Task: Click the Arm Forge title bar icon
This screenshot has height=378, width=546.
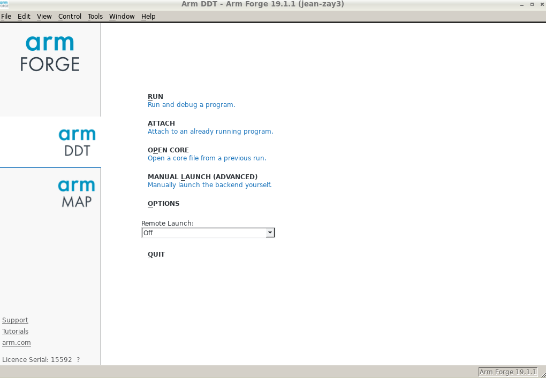Action: (x=4, y=4)
